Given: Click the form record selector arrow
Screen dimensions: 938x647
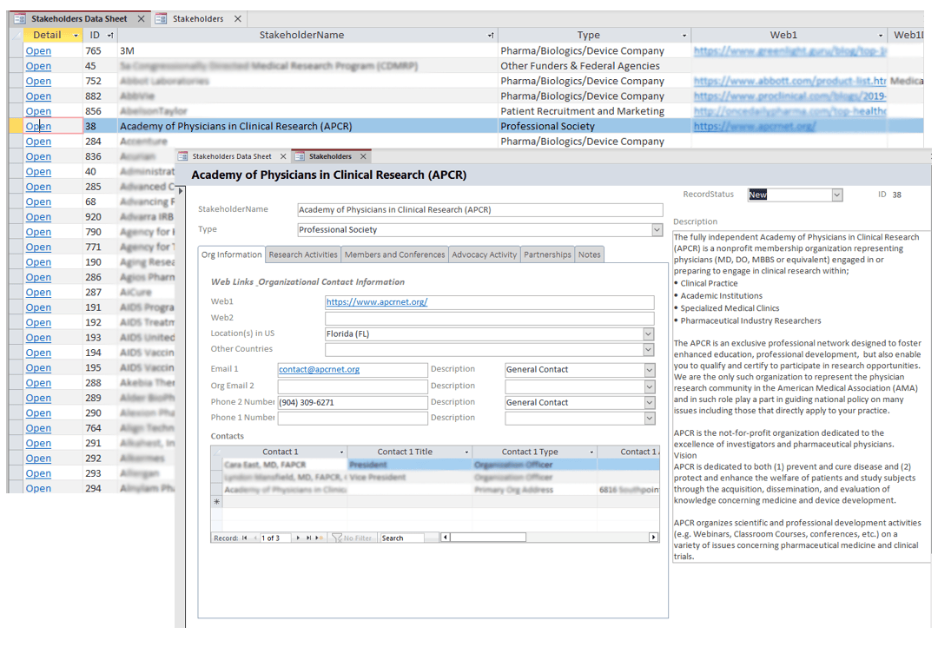Looking at the screenshot, I should [182, 191].
